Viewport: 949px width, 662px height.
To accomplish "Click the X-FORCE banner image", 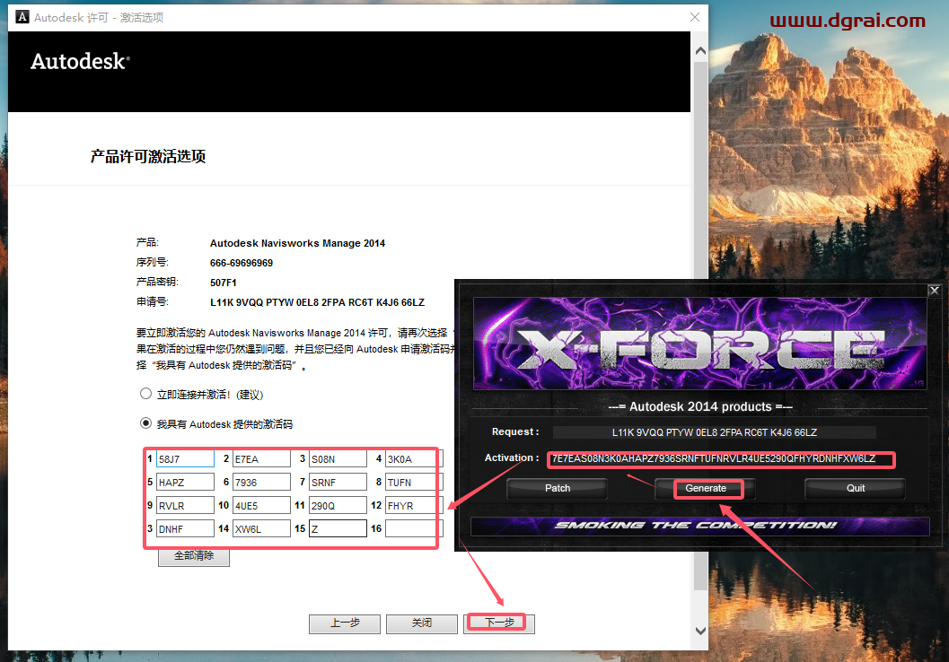I will [699, 343].
